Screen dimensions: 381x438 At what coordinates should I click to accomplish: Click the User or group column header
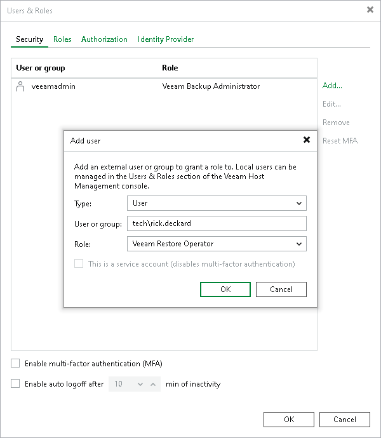41,68
